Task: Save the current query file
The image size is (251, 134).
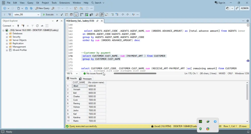Action: click(x=26, y=8)
